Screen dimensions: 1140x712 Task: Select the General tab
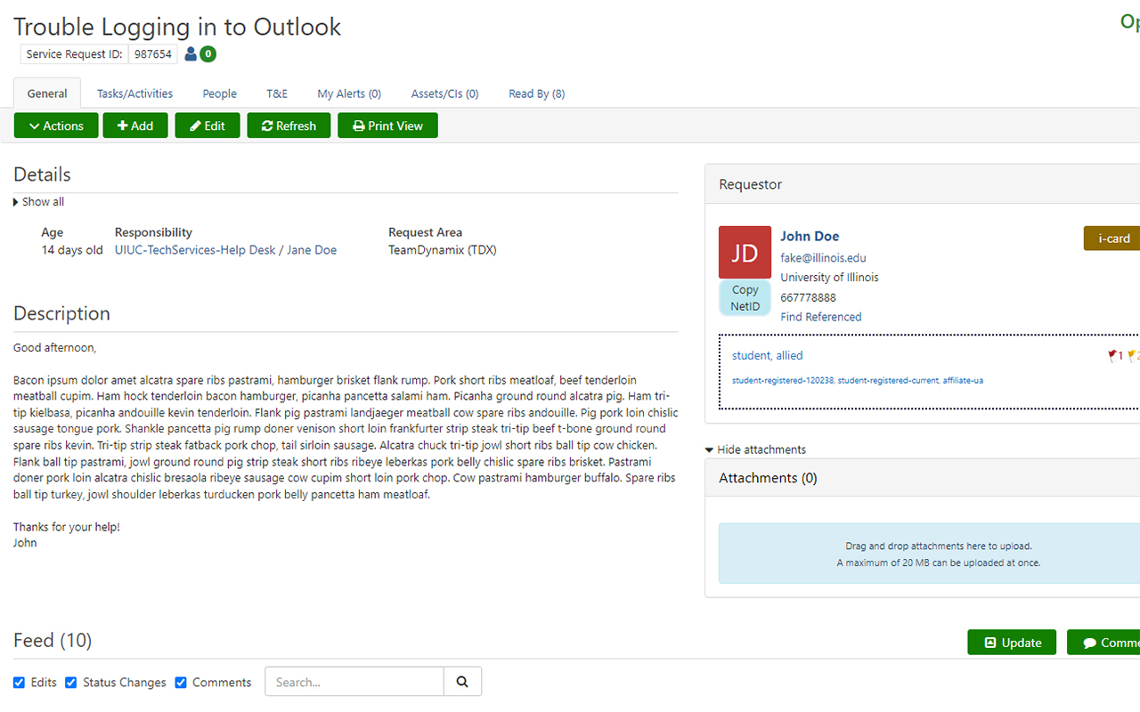coord(47,93)
